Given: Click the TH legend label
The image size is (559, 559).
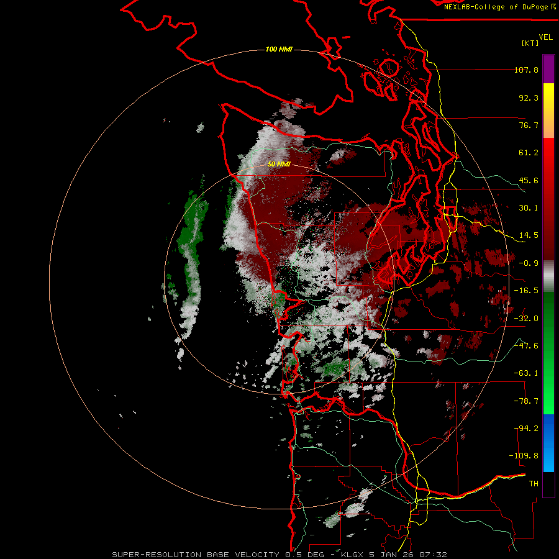Looking at the screenshot, I should (x=534, y=484).
